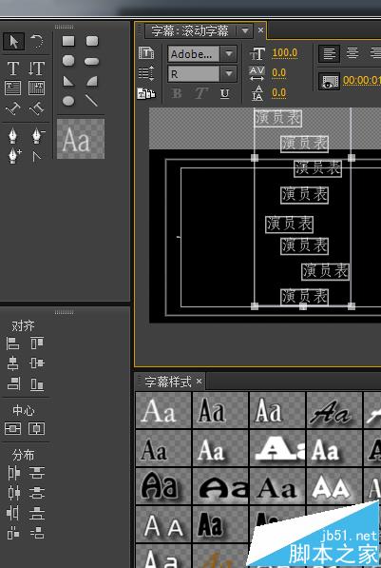This screenshot has height=568, width=381.
Task: Click the leading value 0.0
Action: [x=279, y=92]
